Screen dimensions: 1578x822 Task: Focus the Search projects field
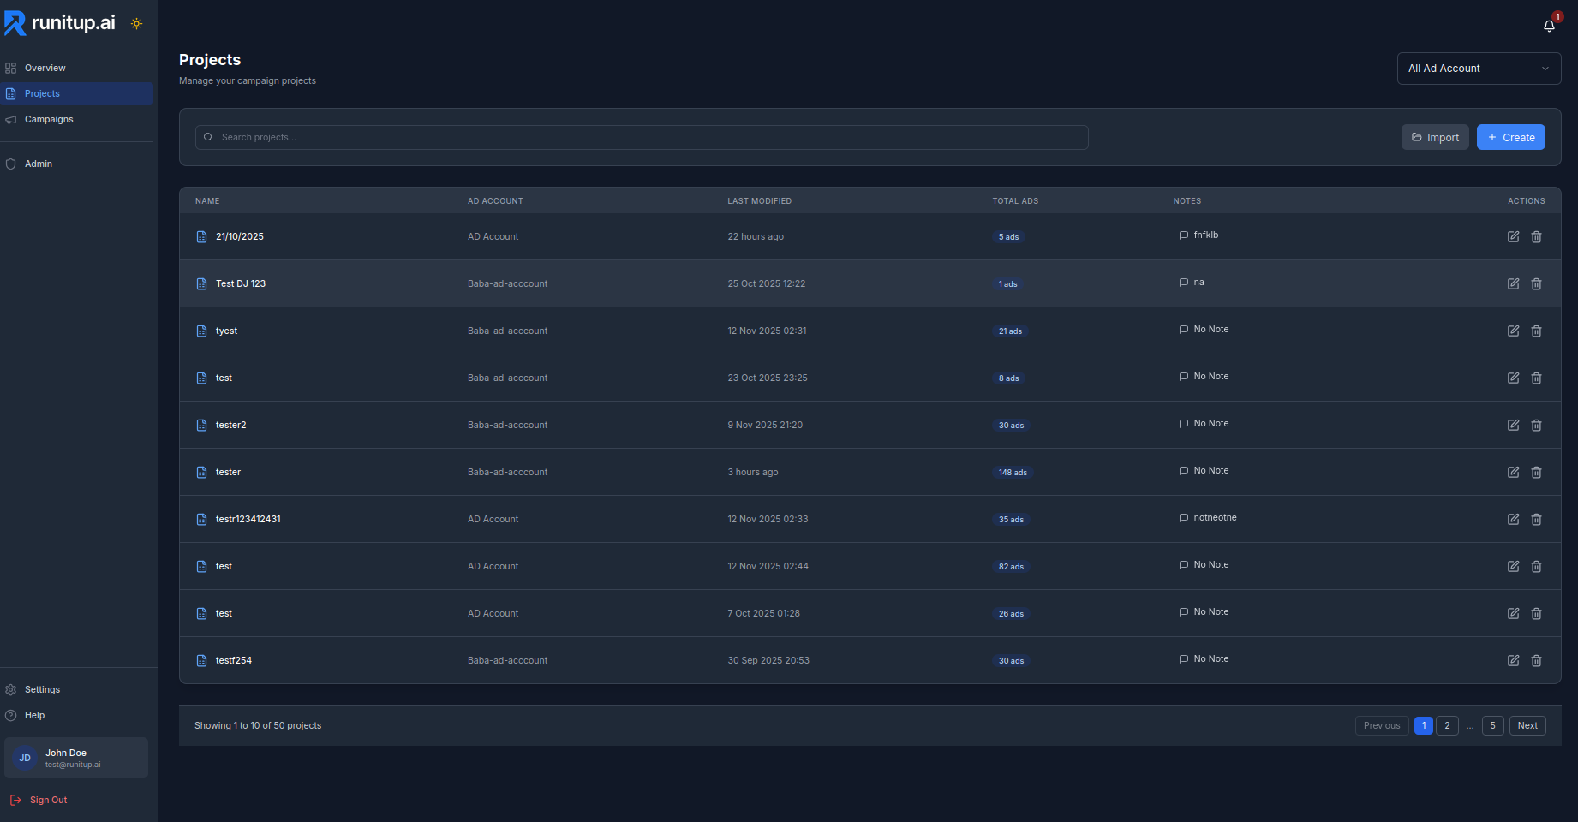click(643, 138)
